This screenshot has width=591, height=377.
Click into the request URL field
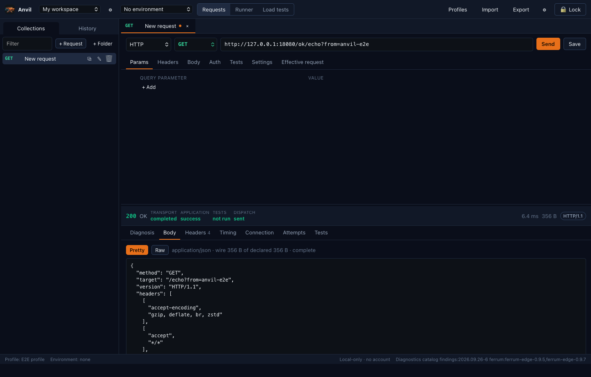coord(377,44)
